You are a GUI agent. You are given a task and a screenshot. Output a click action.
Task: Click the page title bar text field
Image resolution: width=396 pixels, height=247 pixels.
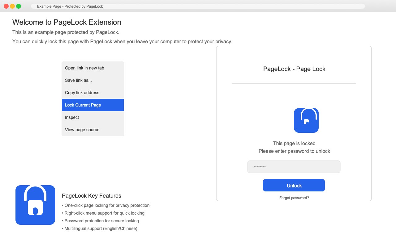click(198, 6)
